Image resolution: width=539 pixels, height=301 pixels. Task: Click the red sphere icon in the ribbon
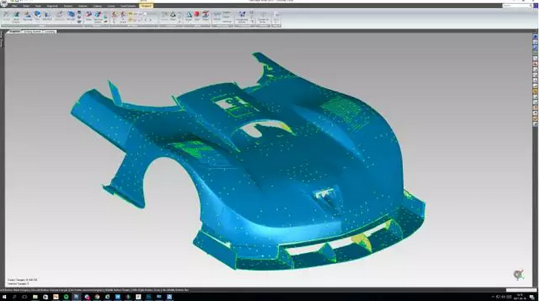pyautogui.click(x=197, y=14)
